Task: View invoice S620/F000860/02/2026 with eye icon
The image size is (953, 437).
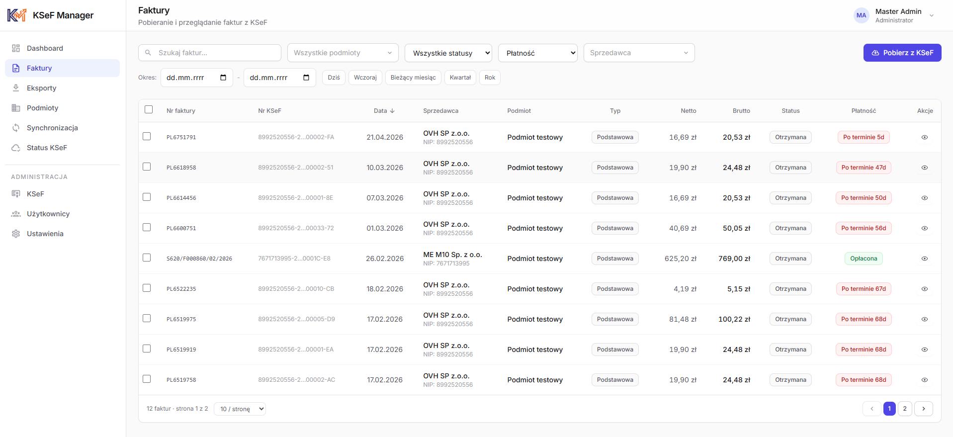Action: click(x=925, y=259)
